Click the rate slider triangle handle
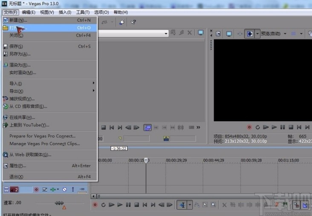Viewport: 312px width, 216px height. point(64,207)
